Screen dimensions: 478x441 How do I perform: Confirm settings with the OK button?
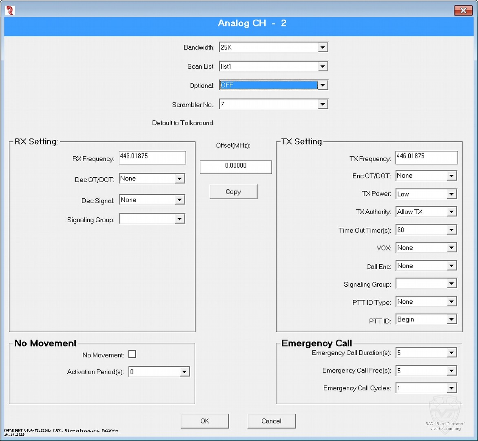205,421
